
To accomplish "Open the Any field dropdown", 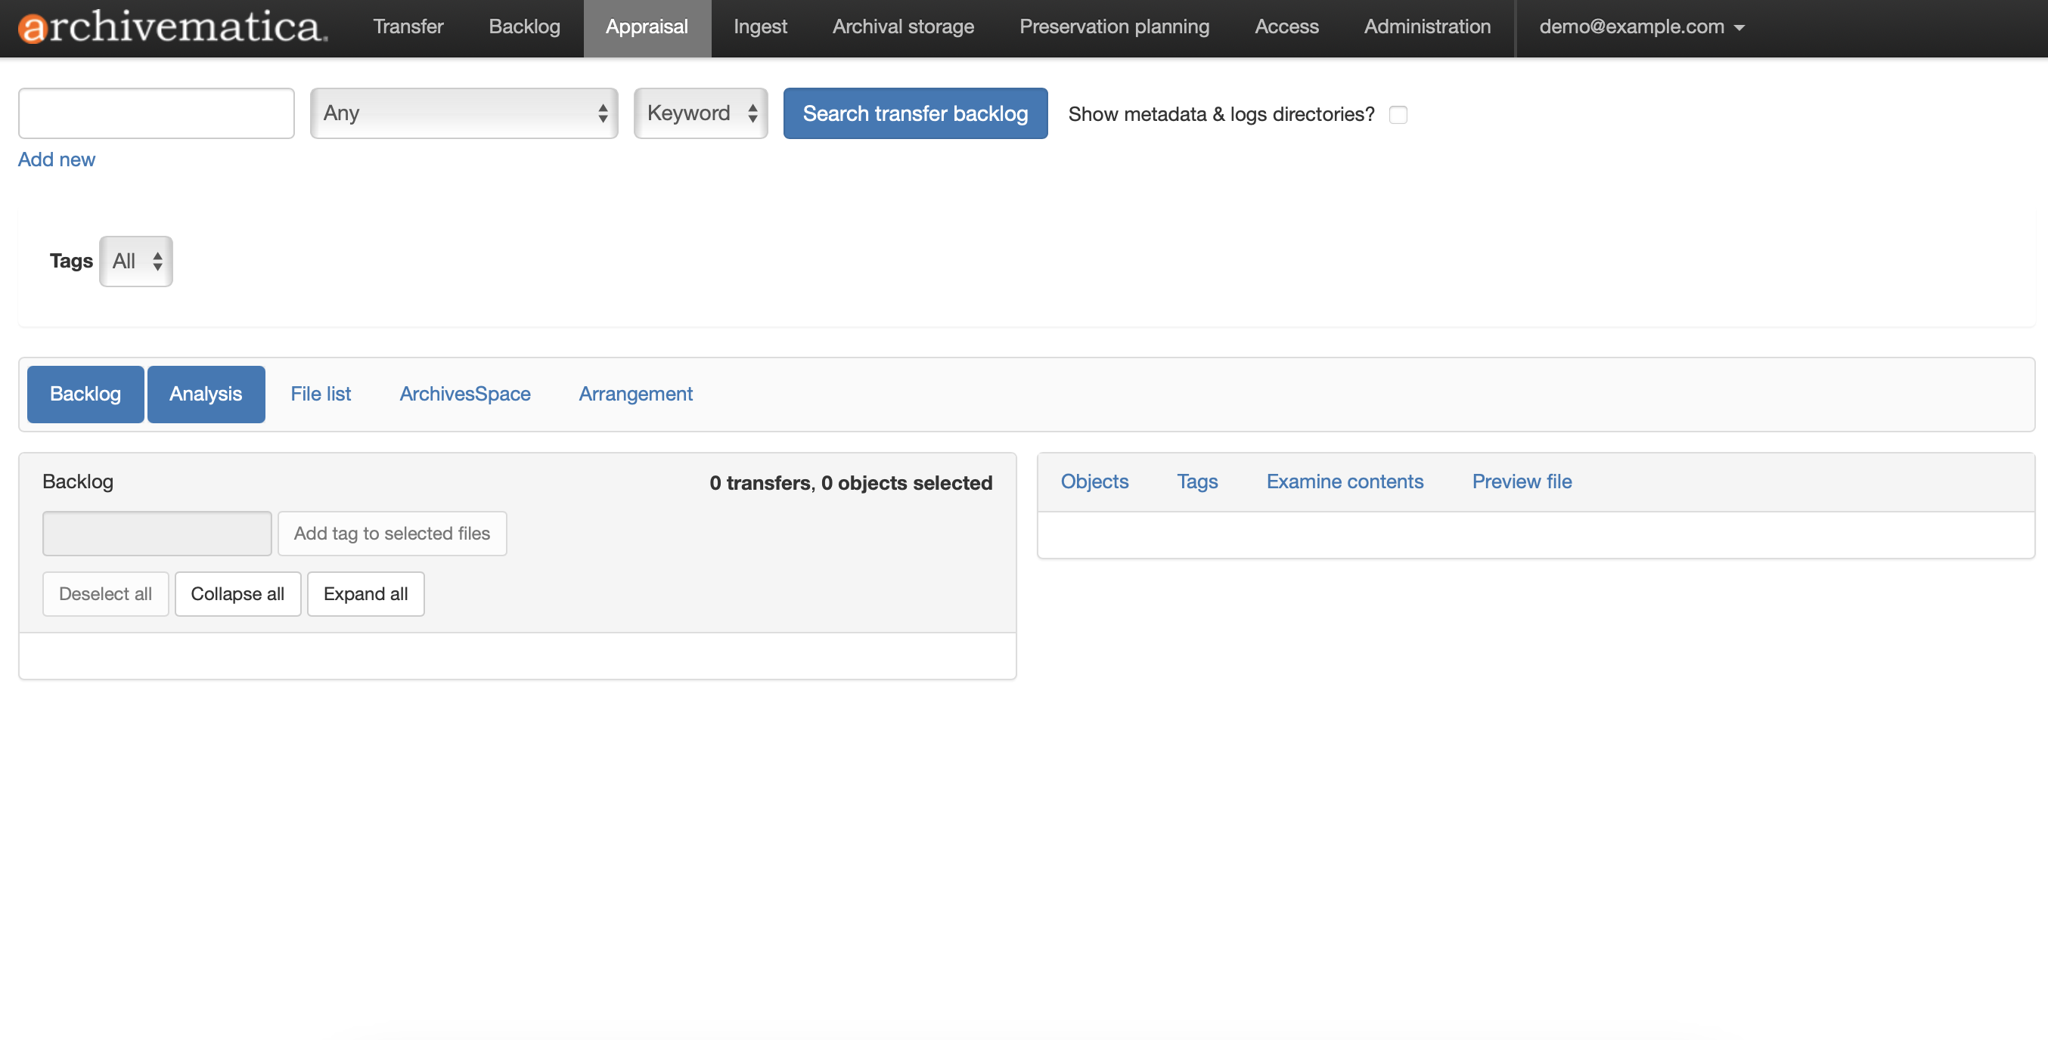I will [464, 113].
